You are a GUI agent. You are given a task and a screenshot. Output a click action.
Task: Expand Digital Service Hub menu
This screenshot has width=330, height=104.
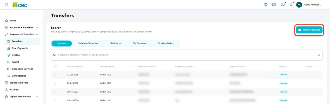[21, 96]
